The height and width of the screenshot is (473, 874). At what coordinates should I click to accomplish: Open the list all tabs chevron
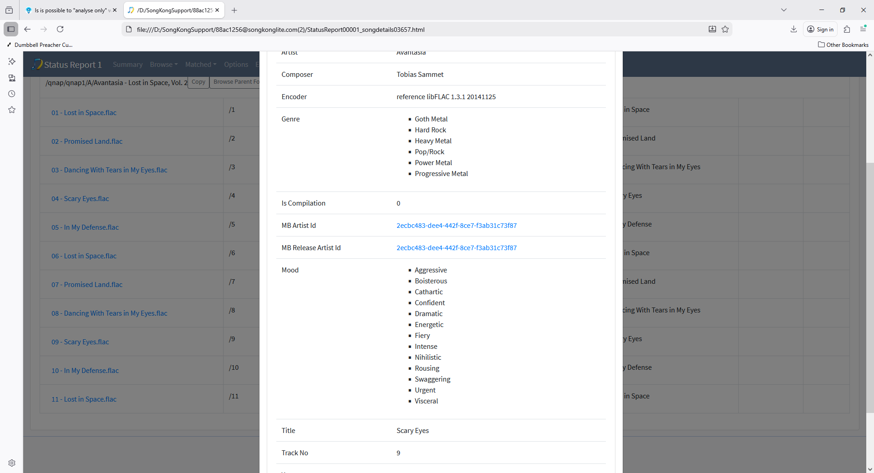[x=784, y=10]
